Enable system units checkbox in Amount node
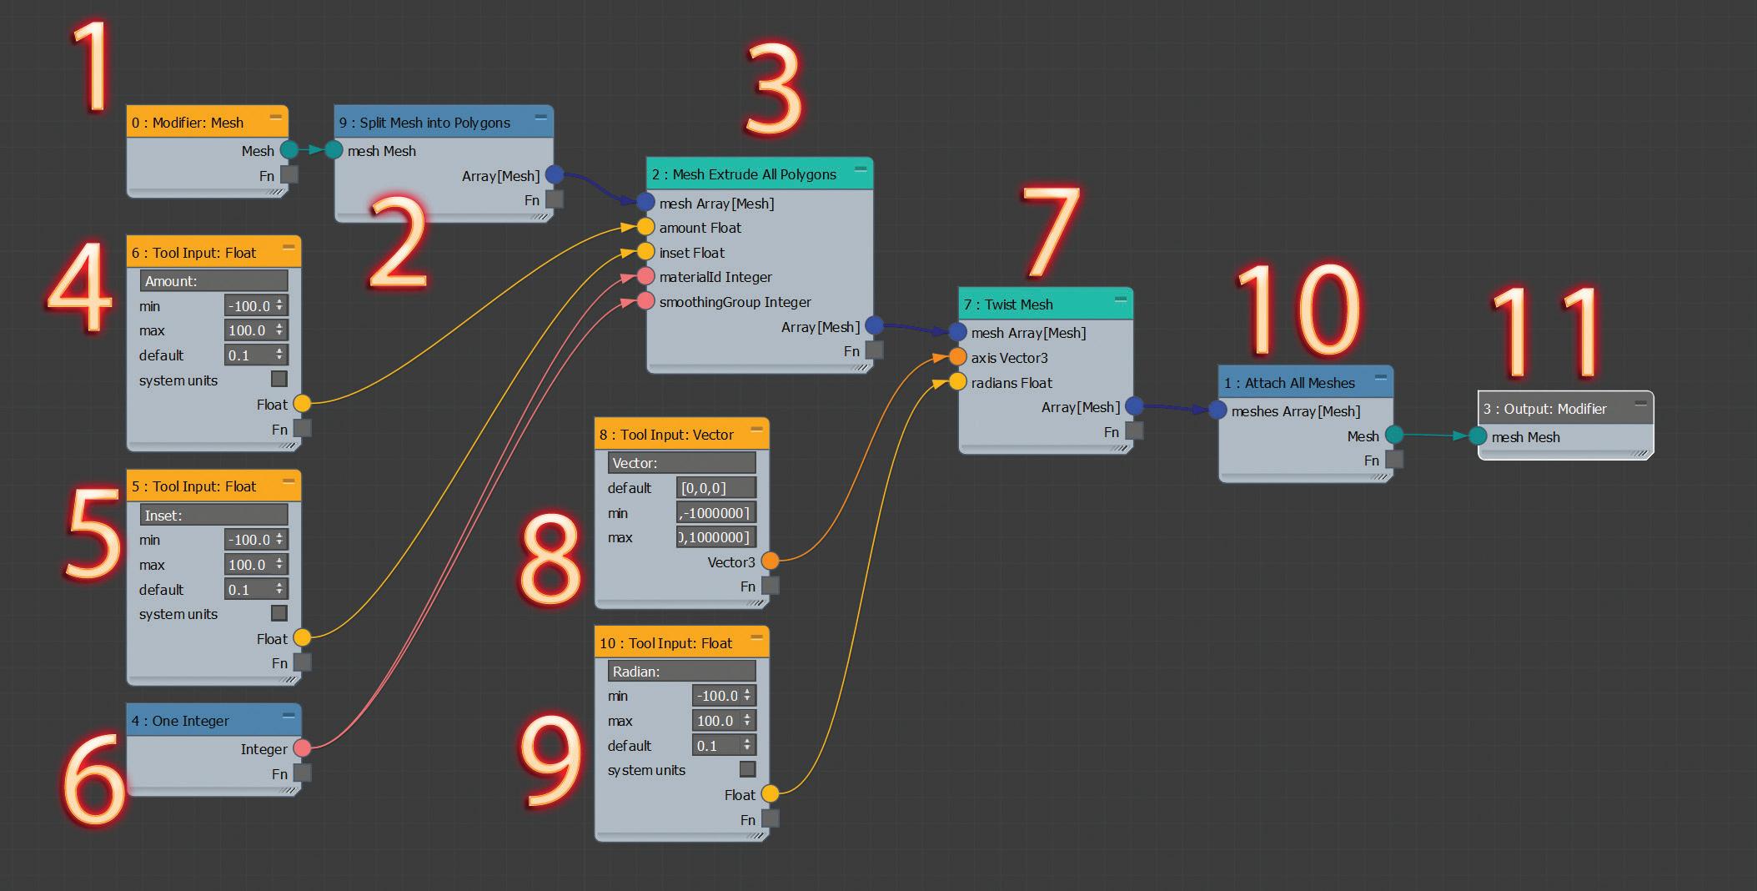Screen dimensions: 1757x891 pyautogui.click(x=279, y=379)
